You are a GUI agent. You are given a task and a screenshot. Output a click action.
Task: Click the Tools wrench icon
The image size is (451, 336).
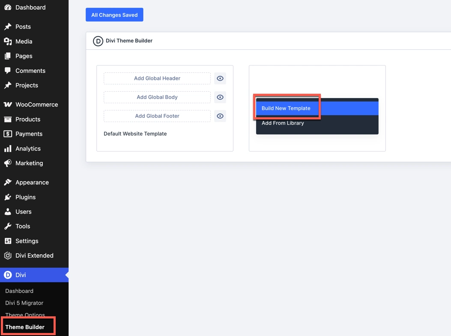click(8, 226)
